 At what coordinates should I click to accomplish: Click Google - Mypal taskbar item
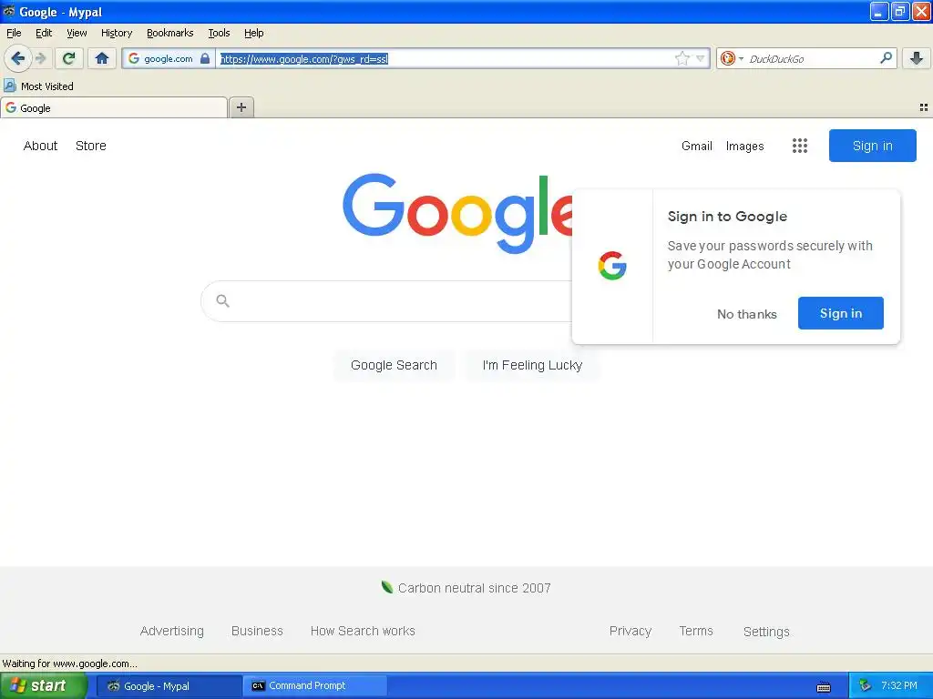pos(169,685)
